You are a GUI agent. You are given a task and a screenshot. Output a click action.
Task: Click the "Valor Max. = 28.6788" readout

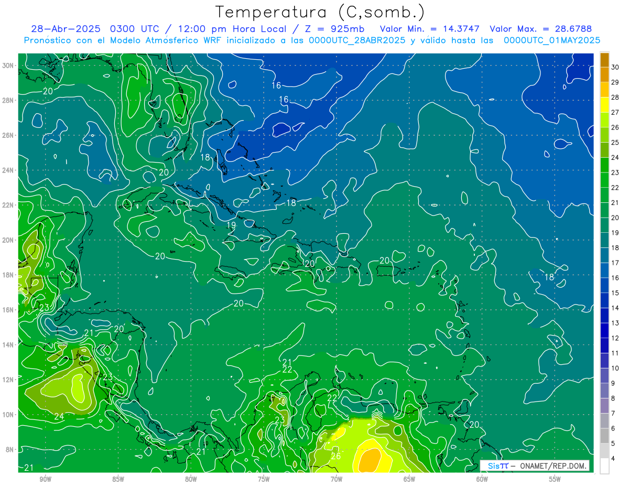540,29
